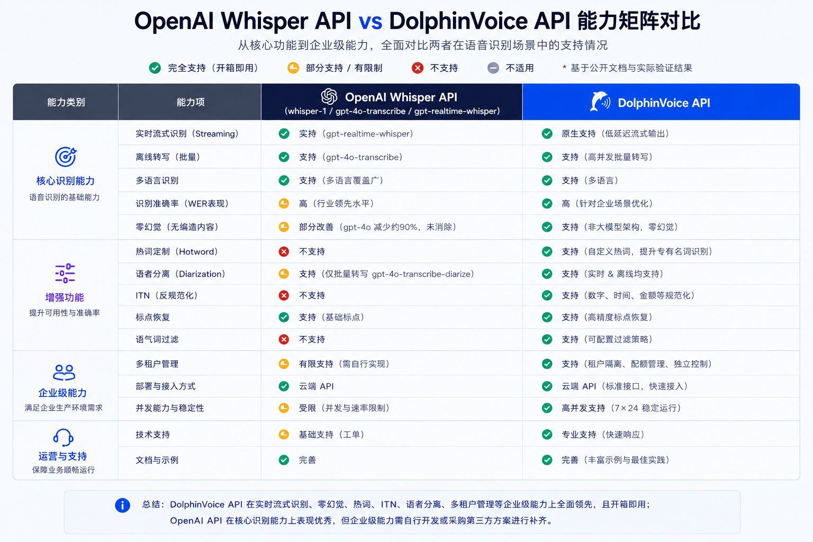
Task: Click the 并发能力与稳定性 row label
Action: pyautogui.click(x=170, y=408)
